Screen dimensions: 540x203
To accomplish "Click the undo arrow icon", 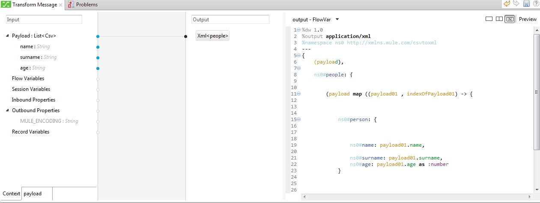I will (507, 4).
